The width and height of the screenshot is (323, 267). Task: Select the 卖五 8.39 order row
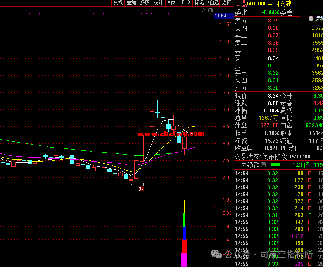coord(279,21)
